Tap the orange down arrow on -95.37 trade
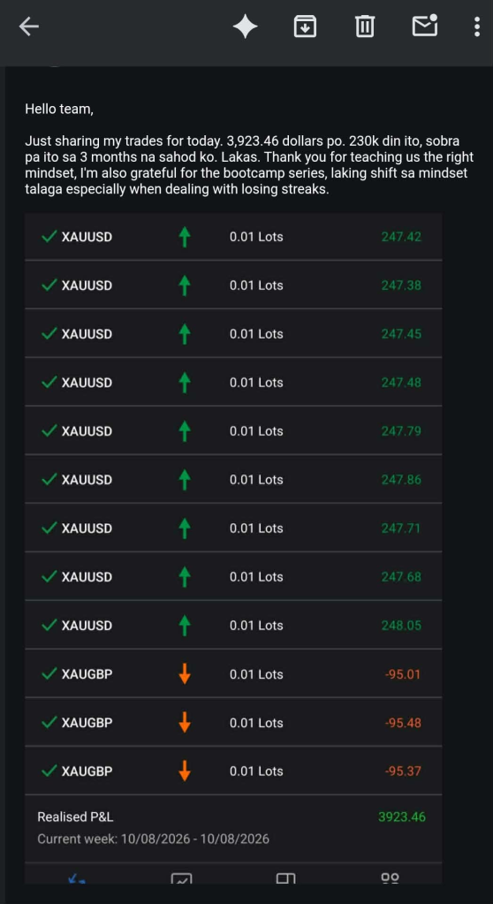The image size is (493, 904). [x=185, y=771]
